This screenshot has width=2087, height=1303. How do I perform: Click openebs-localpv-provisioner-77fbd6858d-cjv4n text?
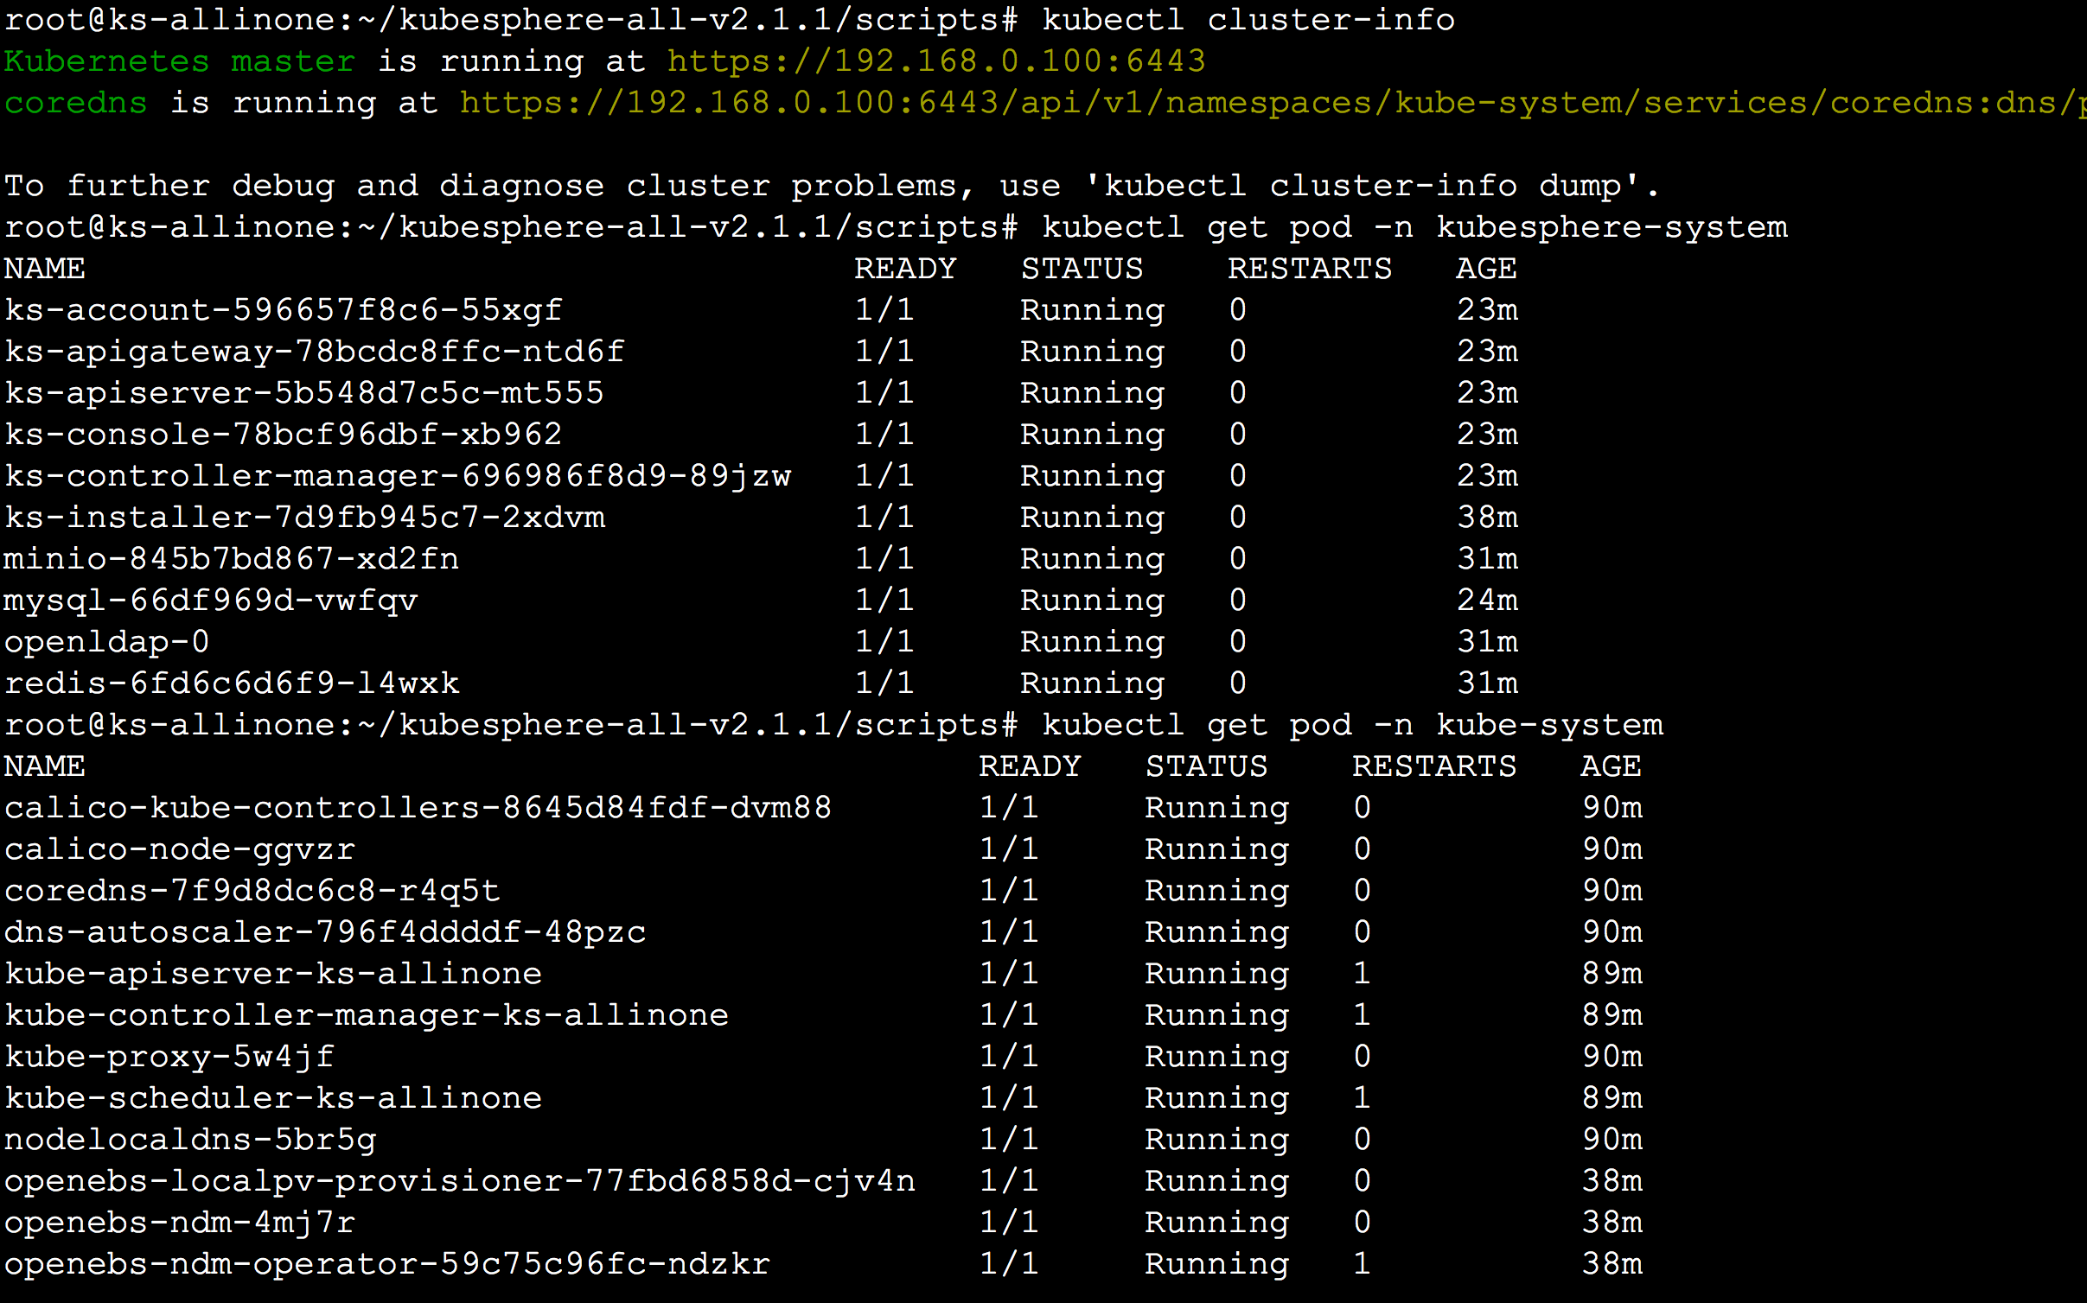pos(460,1181)
